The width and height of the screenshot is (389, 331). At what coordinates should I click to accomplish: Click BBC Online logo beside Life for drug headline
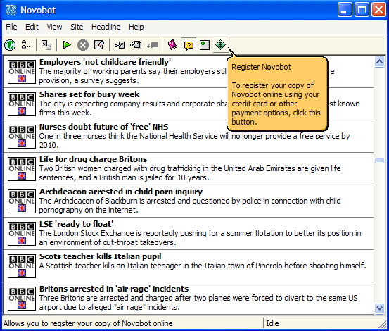click(x=22, y=169)
